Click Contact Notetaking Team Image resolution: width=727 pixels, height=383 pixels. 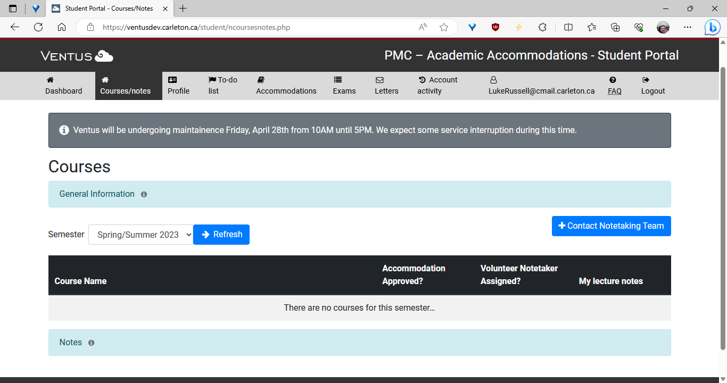coord(611,226)
